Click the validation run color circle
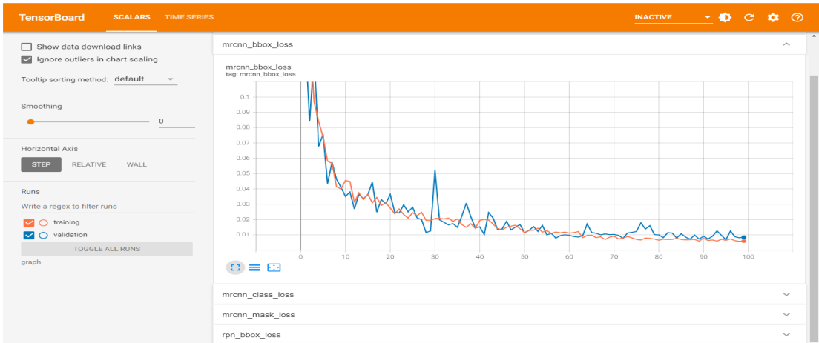This screenshot has height=343, width=819. [43, 236]
